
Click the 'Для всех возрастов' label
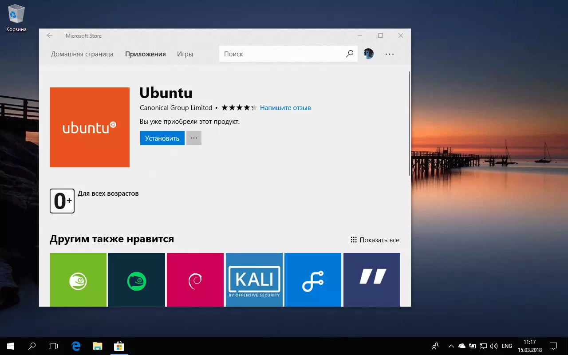tap(108, 193)
